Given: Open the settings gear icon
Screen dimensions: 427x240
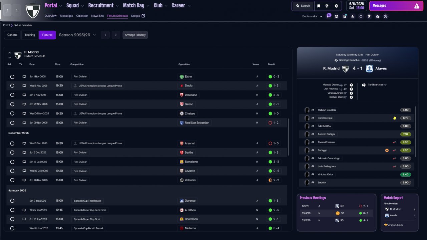Looking at the screenshot, I should coord(336,6).
